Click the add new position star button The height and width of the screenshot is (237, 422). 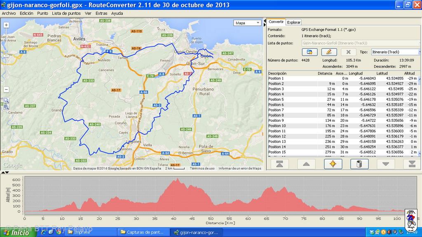333,164
